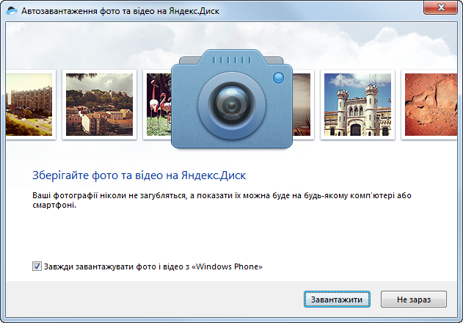
Task: Select the dark sunset photo behind camera
Action: [303, 105]
